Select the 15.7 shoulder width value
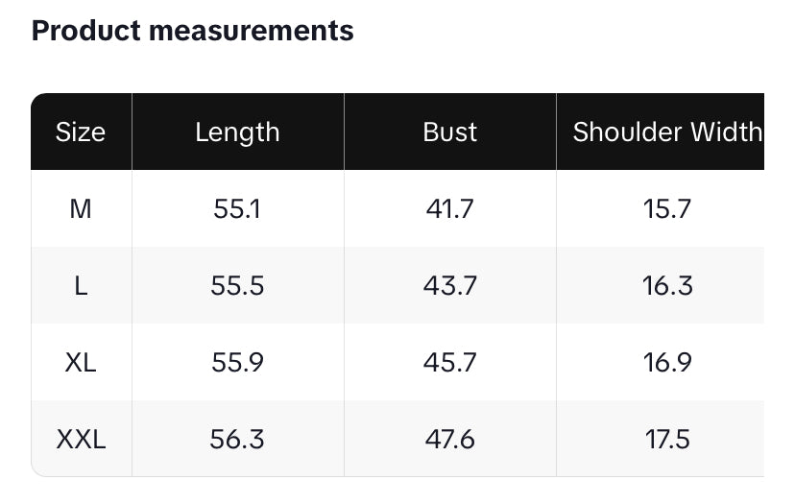Image resolution: width=795 pixels, height=504 pixels. 666,208
